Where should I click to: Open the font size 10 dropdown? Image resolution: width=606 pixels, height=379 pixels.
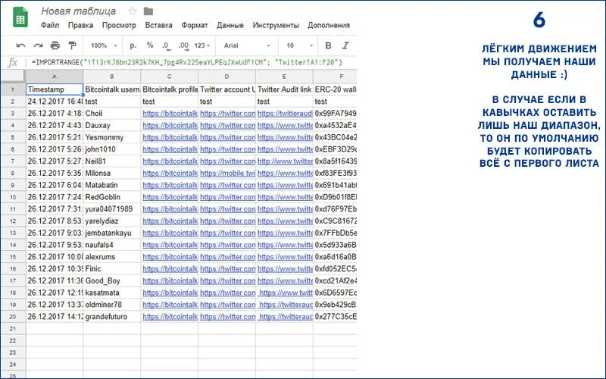point(299,45)
